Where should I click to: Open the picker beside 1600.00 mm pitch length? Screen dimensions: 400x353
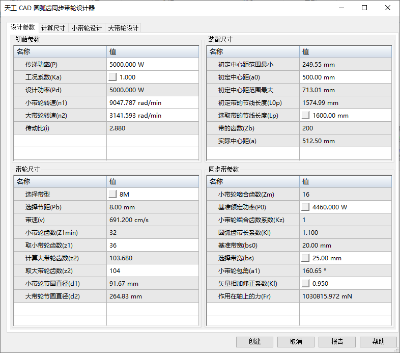click(306, 116)
